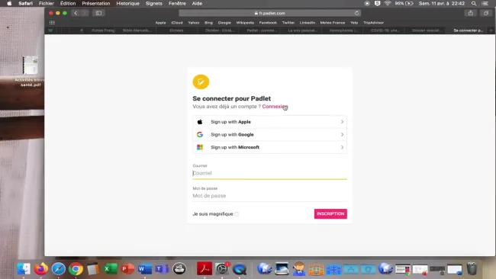Open Adobe Acrobat from the dock

(205, 269)
